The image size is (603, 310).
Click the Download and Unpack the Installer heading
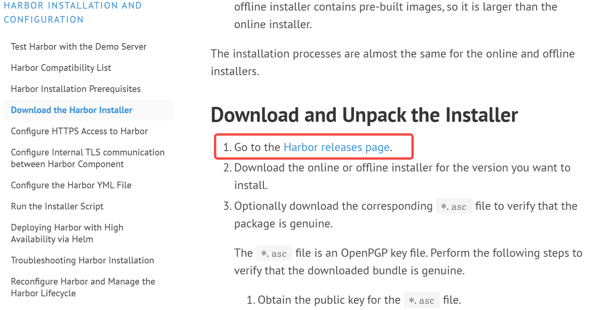tap(364, 115)
